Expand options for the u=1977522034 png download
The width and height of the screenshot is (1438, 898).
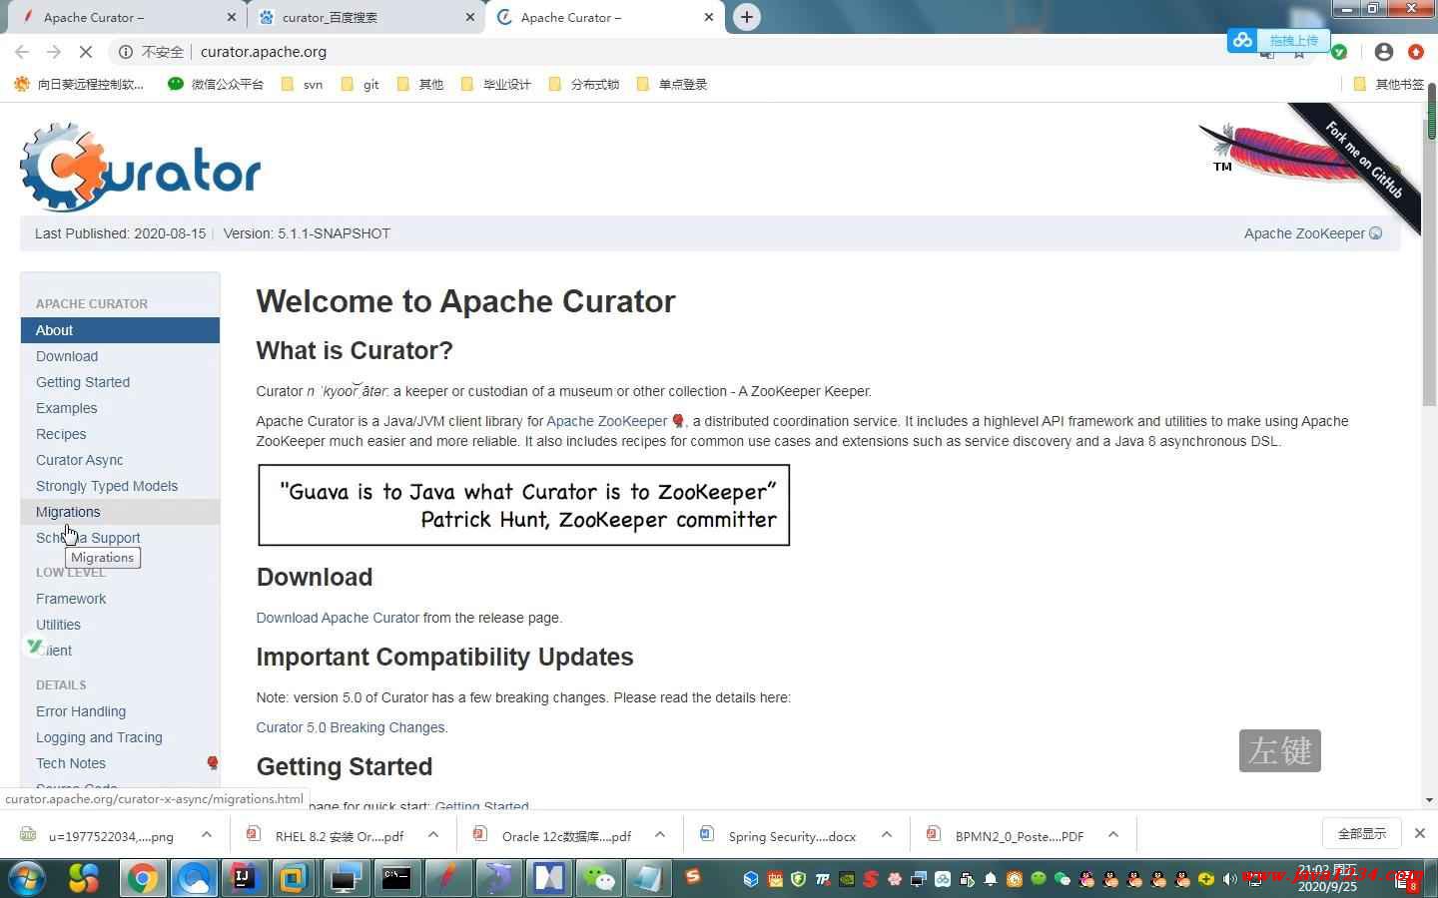[207, 835]
